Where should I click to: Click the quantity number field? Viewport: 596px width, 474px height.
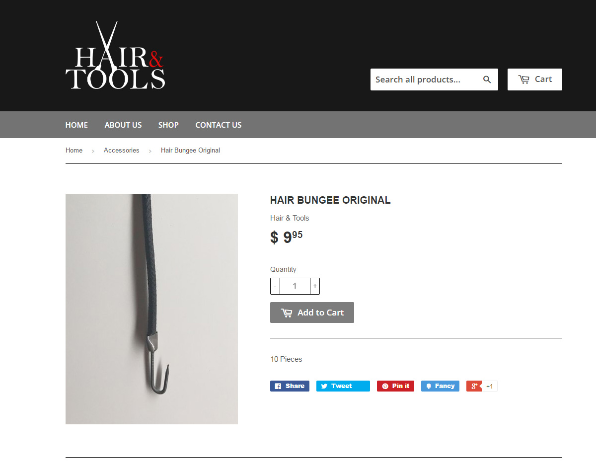(x=295, y=286)
